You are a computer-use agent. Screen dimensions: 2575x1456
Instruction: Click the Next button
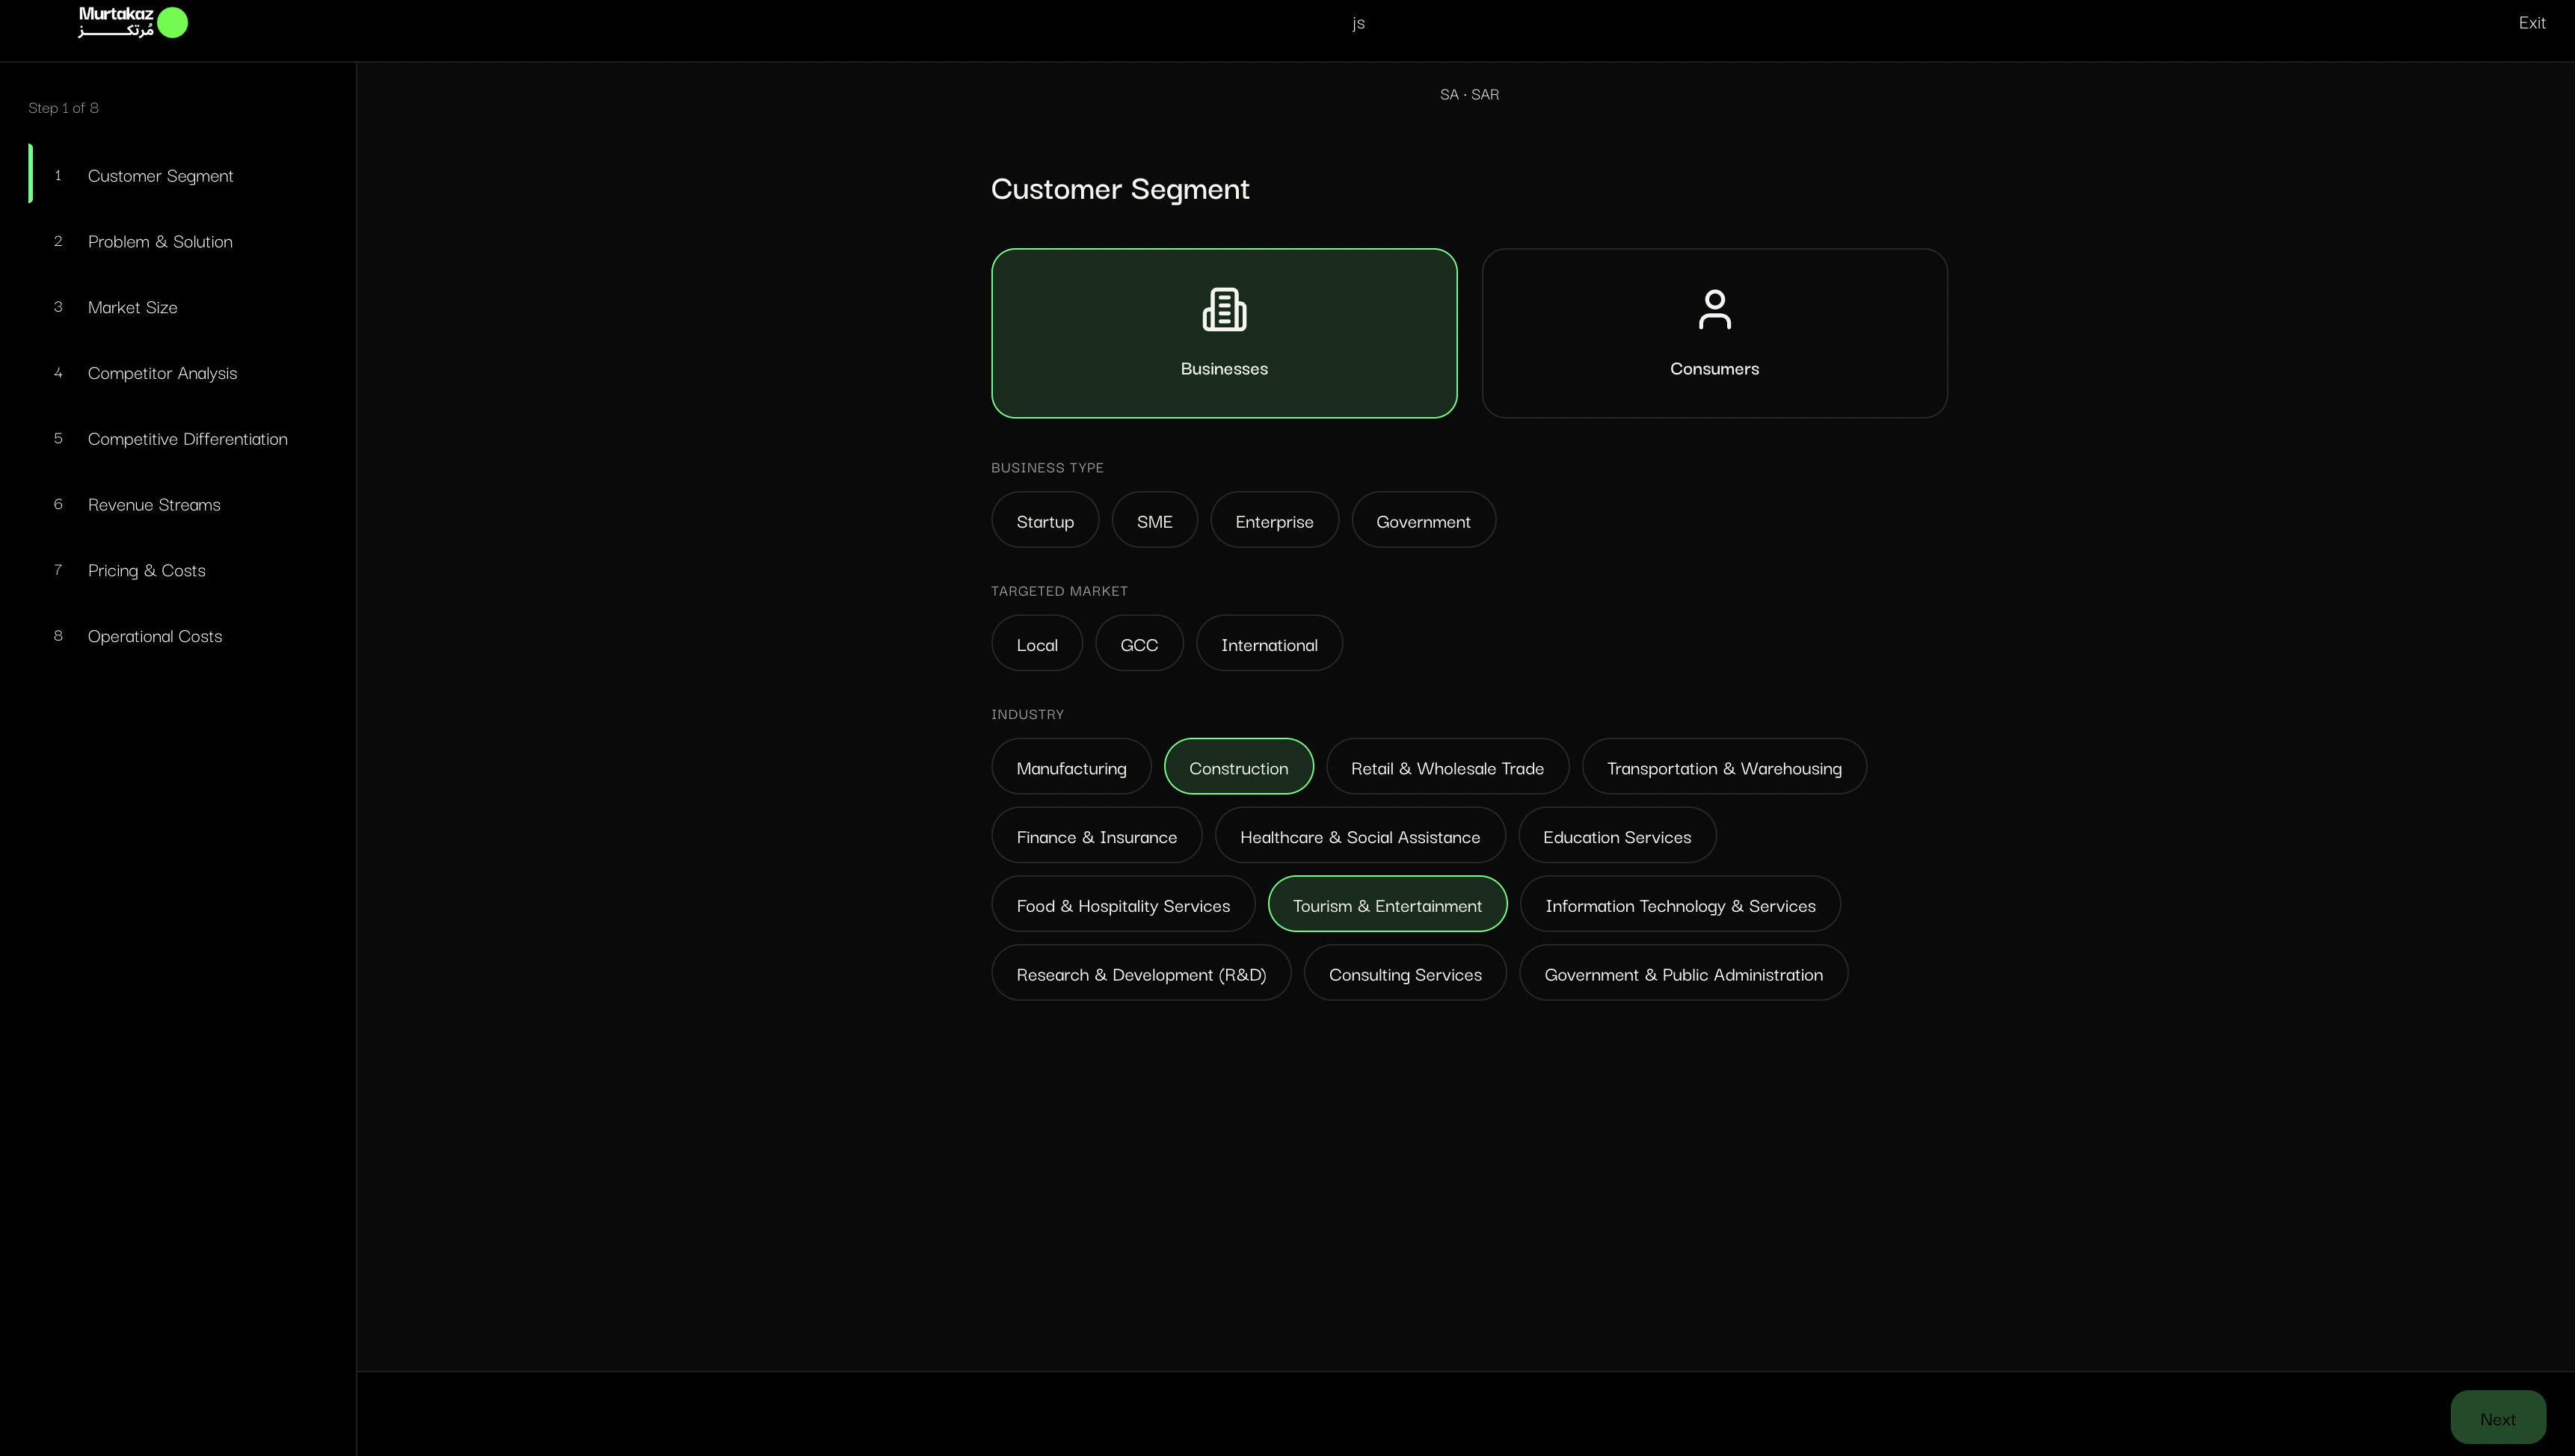point(2498,1417)
